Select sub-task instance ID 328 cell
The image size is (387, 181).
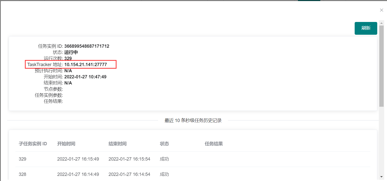(x=23, y=174)
